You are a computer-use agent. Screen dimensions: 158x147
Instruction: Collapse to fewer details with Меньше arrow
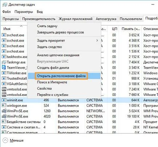(x=5, y=140)
